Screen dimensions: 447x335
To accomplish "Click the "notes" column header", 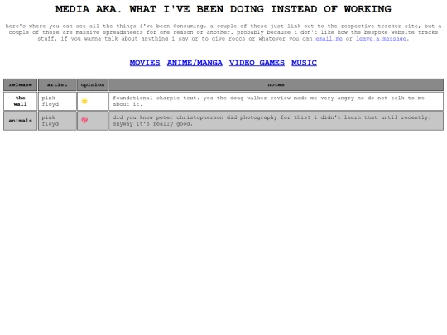I will click(276, 84).
